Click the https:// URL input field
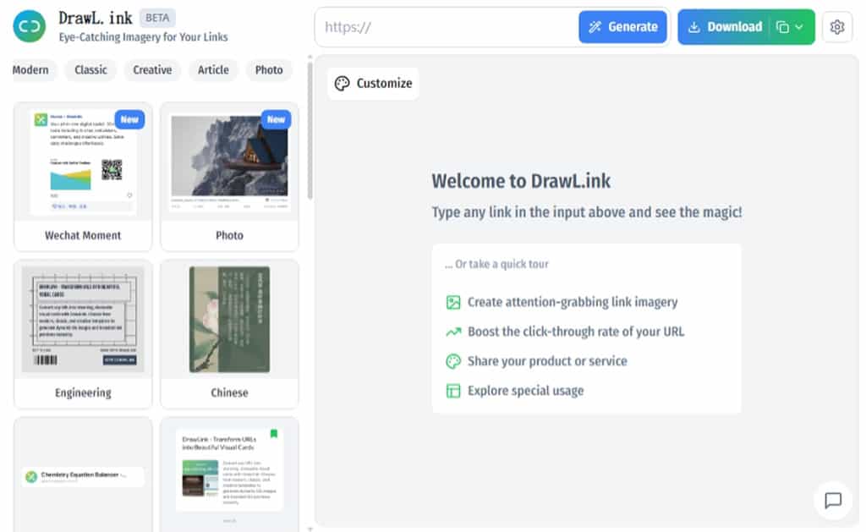This screenshot has width=866, height=532. tap(447, 27)
